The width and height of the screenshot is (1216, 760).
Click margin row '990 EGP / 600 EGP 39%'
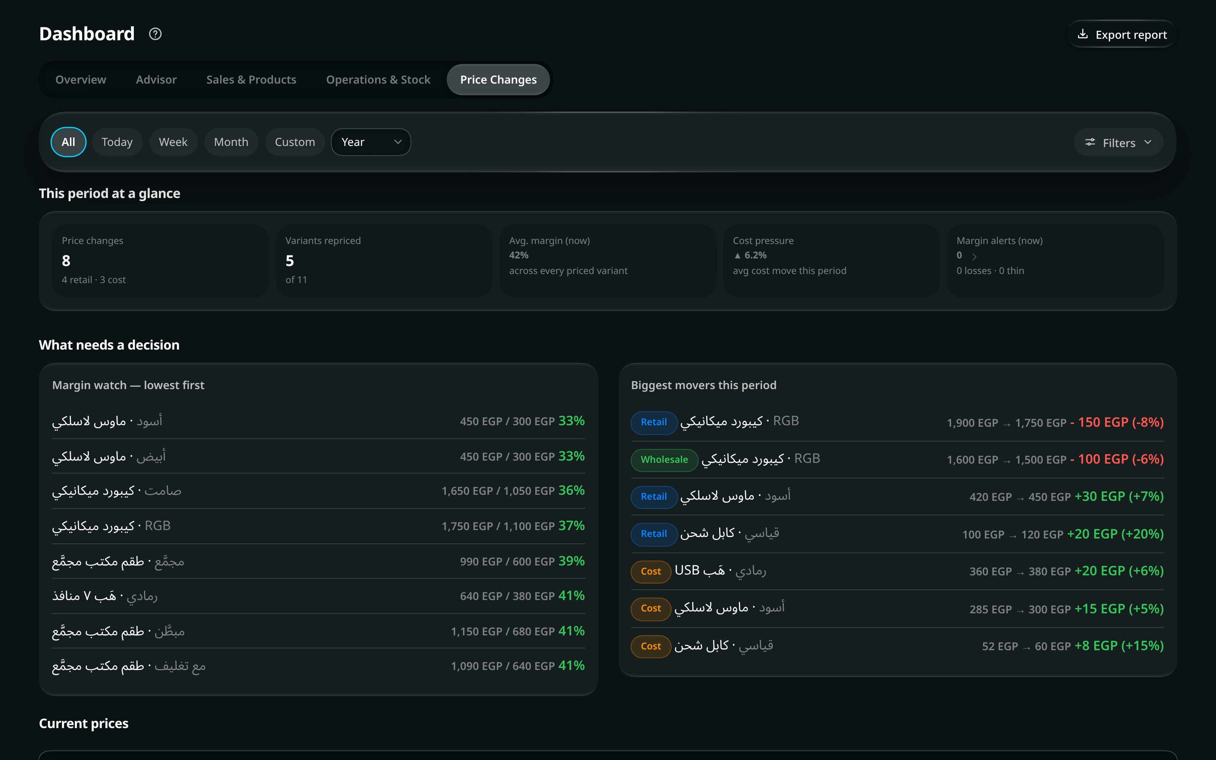point(318,562)
